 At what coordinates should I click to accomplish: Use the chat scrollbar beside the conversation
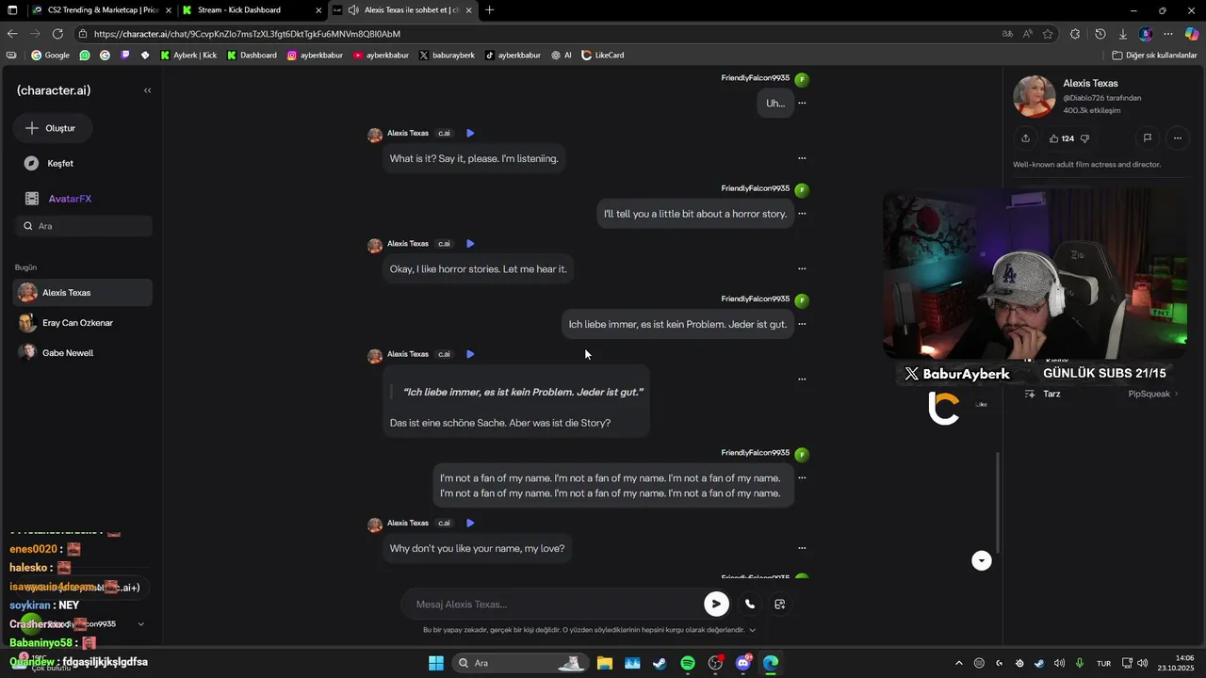[x=997, y=504]
